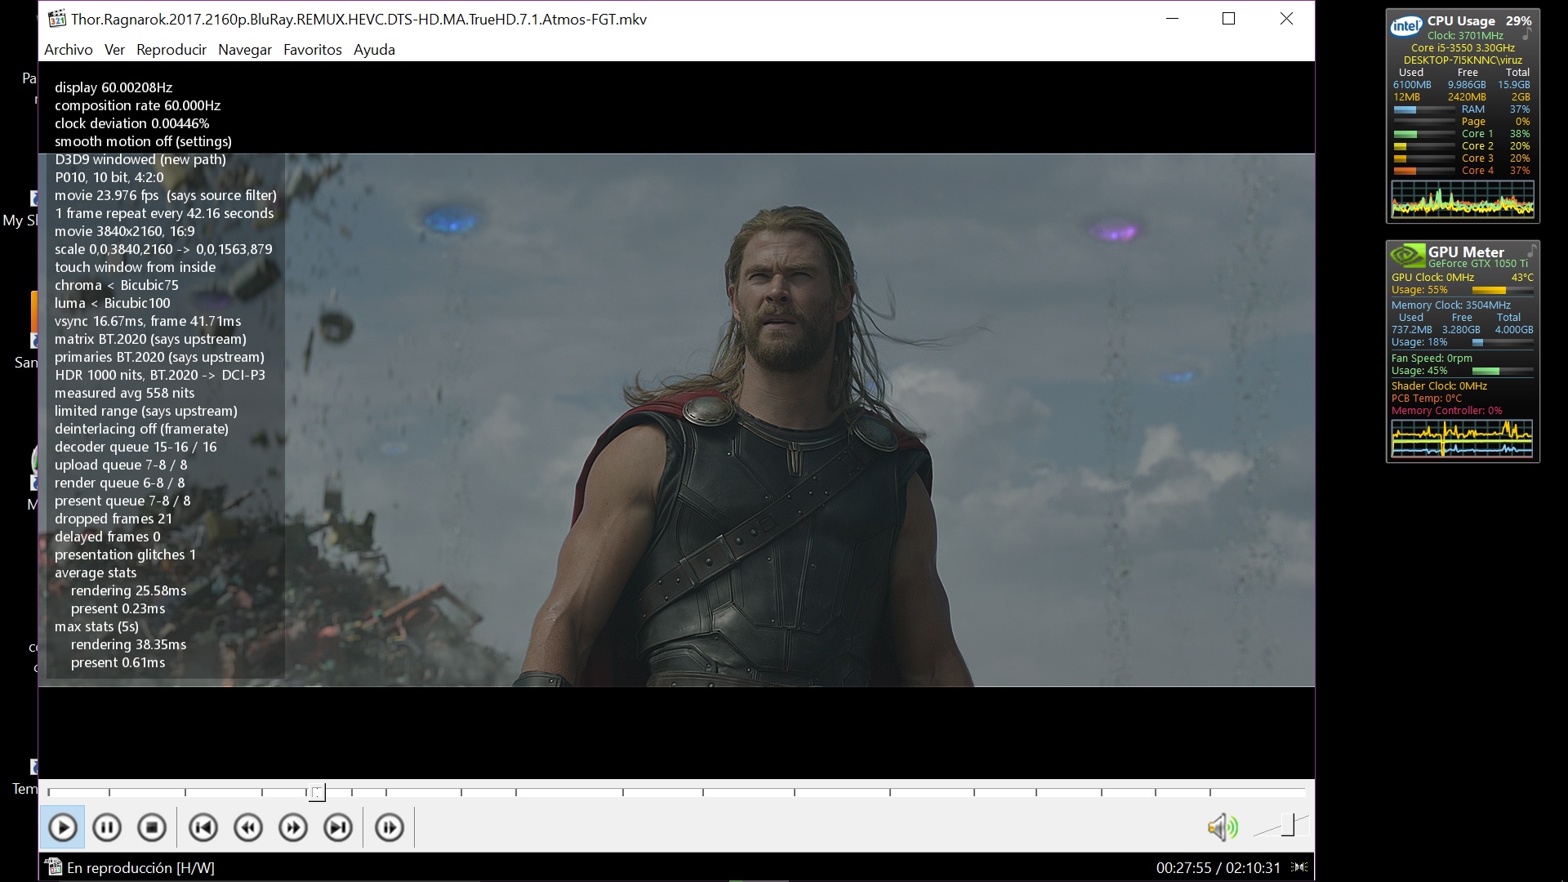This screenshot has height=882, width=1568.
Task: Click the elapsed time 00:27:55 display
Action: coord(1183,868)
